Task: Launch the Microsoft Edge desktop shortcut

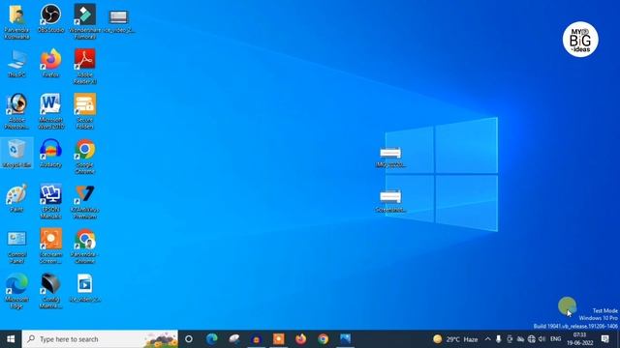Action: [16, 291]
